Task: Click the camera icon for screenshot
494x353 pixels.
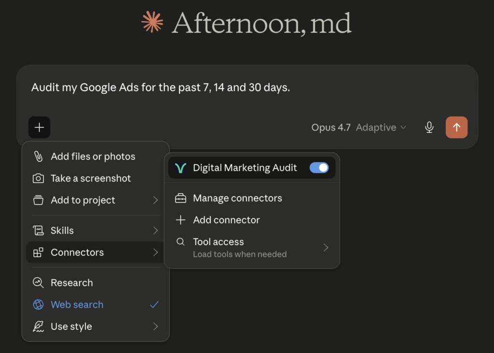Action: coord(39,178)
